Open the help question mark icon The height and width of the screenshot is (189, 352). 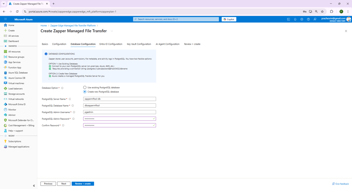(x=308, y=19)
